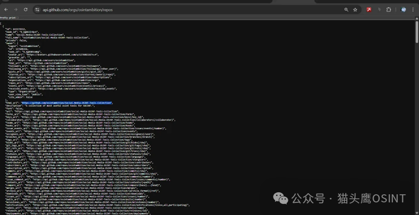
Task: Click the "gists_url" line text
Action: tap(56, 72)
